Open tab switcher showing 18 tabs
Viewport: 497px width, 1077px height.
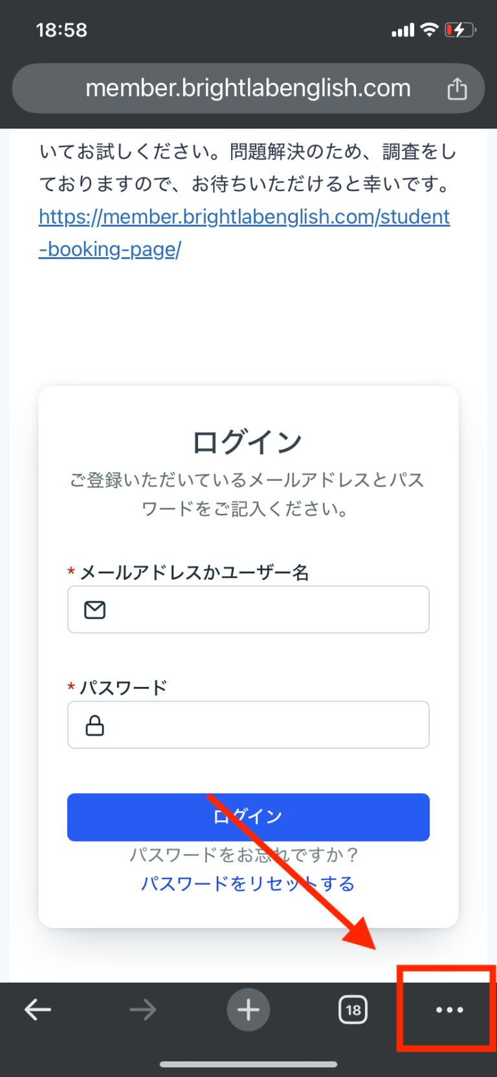click(x=353, y=1010)
